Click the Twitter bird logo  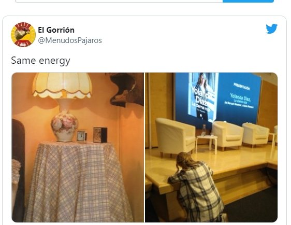pyautogui.click(x=271, y=29)
